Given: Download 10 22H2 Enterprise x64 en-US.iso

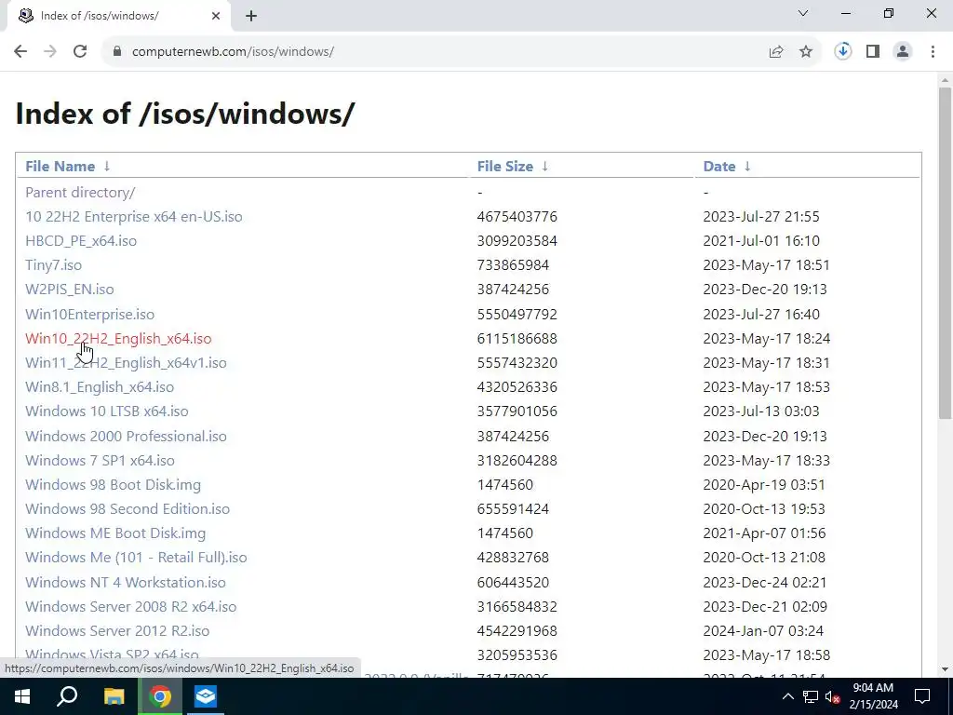Looking at the screenshot, I should pos(134,216).
